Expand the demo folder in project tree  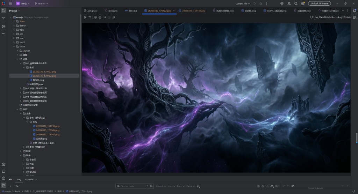(14, 25)
